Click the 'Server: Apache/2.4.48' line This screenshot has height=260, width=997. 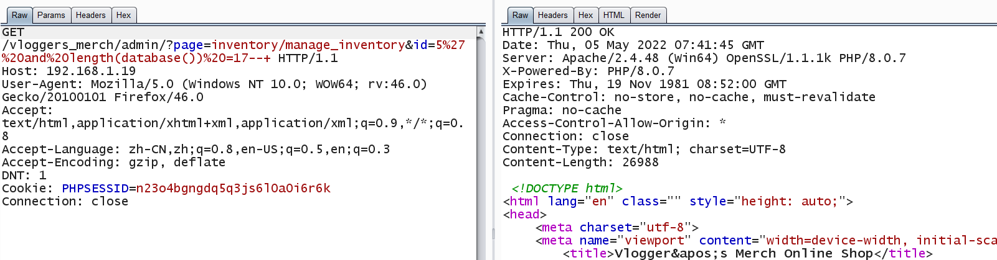tap(704, 58)
